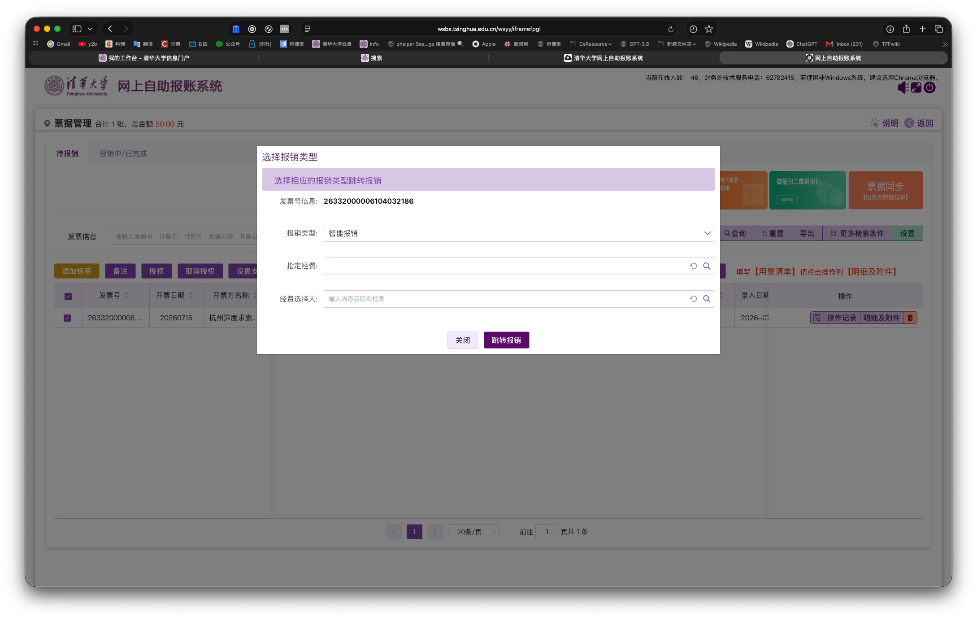Click the reset icon in the 指定经费 field

(x=694, y=266)
